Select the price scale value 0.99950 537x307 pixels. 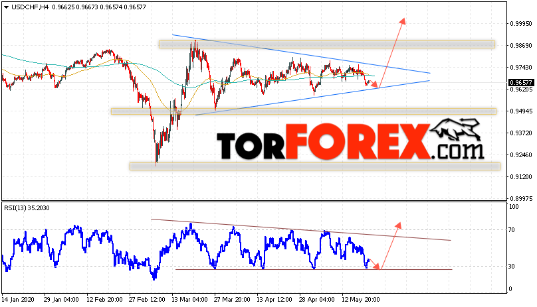521,24
